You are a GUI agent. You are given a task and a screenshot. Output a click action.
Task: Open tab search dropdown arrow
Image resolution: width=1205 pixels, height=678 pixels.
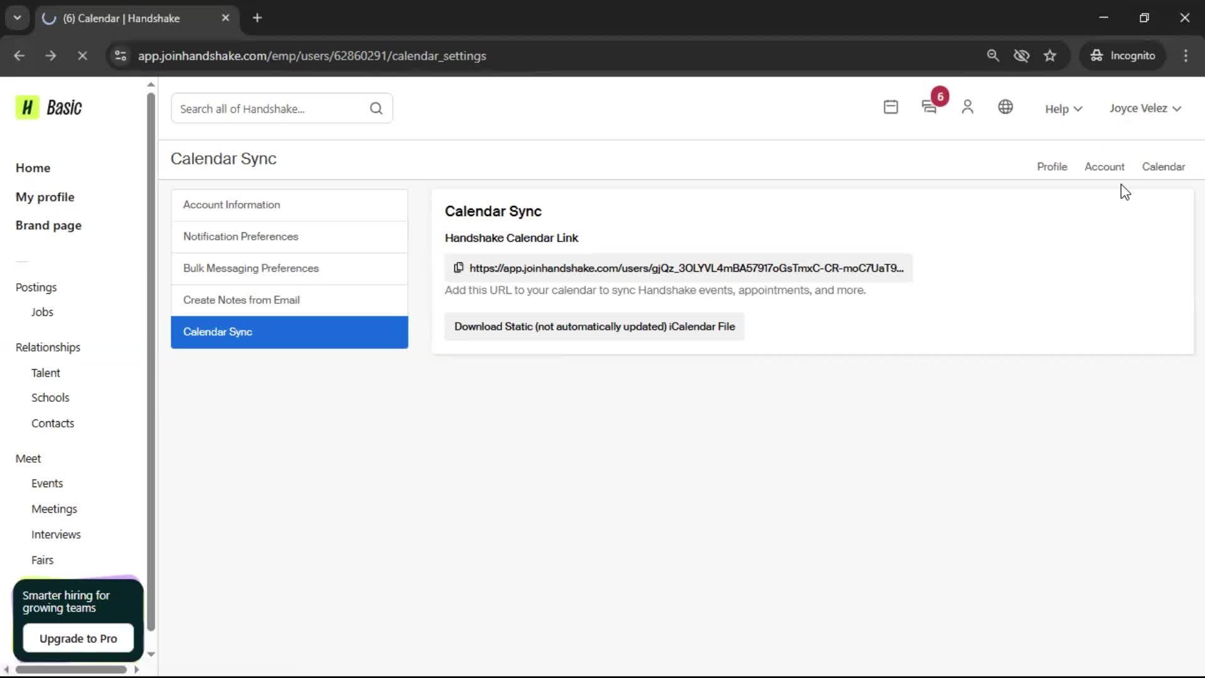click(18, 18)
